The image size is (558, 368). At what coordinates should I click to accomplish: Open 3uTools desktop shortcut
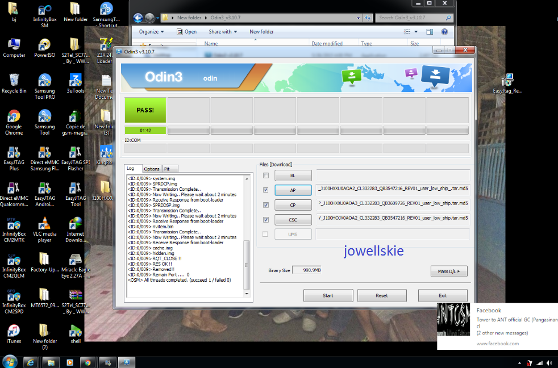point(76,83)
